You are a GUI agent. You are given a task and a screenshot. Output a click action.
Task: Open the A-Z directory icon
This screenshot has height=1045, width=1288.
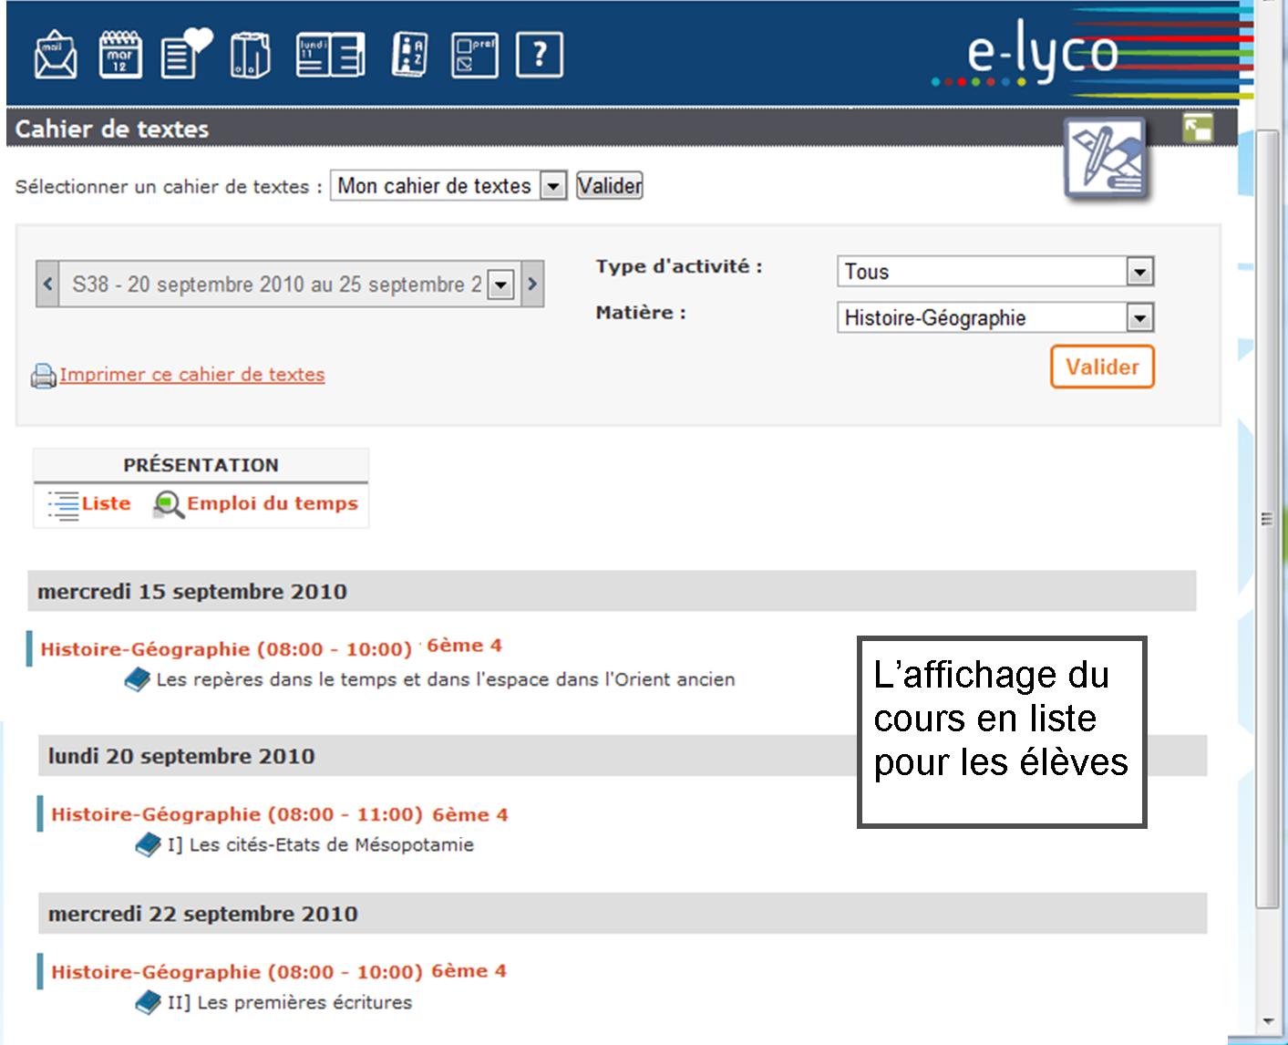tap(409, 56)
